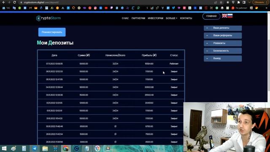Viewport: 270px width, 152px height.
Task: Open the Chrome three-dot menu
Action: click(x=267, y=3)
